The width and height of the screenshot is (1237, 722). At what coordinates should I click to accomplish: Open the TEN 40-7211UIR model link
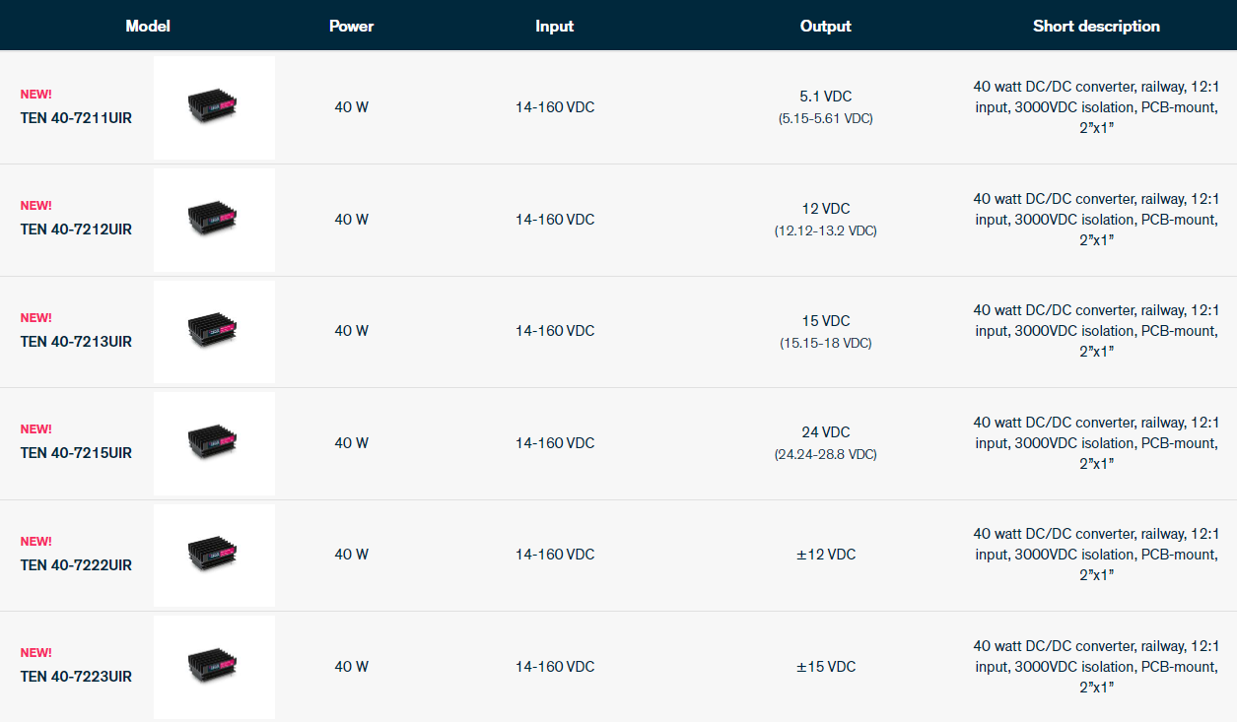76,118
